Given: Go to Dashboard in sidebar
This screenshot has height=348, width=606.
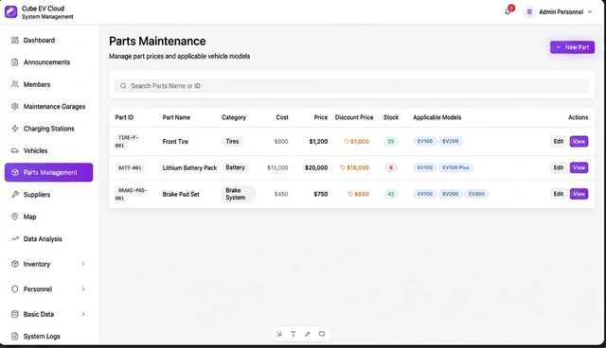Looking at the screenshot, I should click(x=48, y=40).
